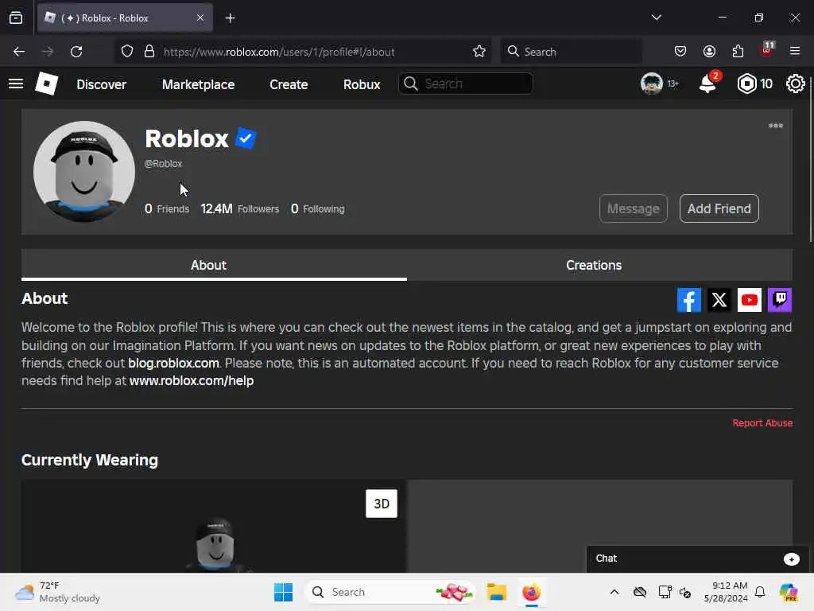
Task: Open the weather widget showing 72°F
Action: pyautogui.click(x=57, y=592)
